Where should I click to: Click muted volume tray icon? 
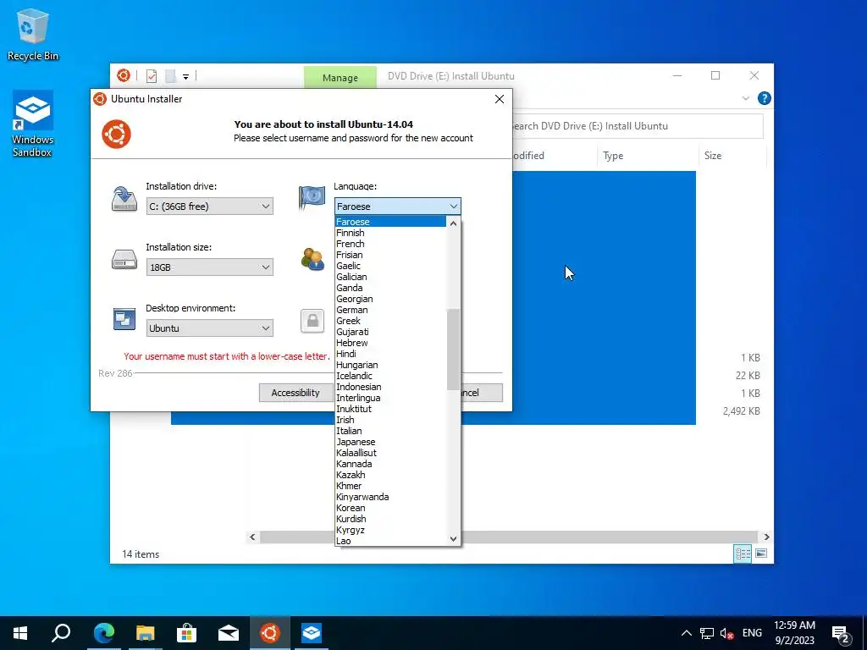[726, 633]
